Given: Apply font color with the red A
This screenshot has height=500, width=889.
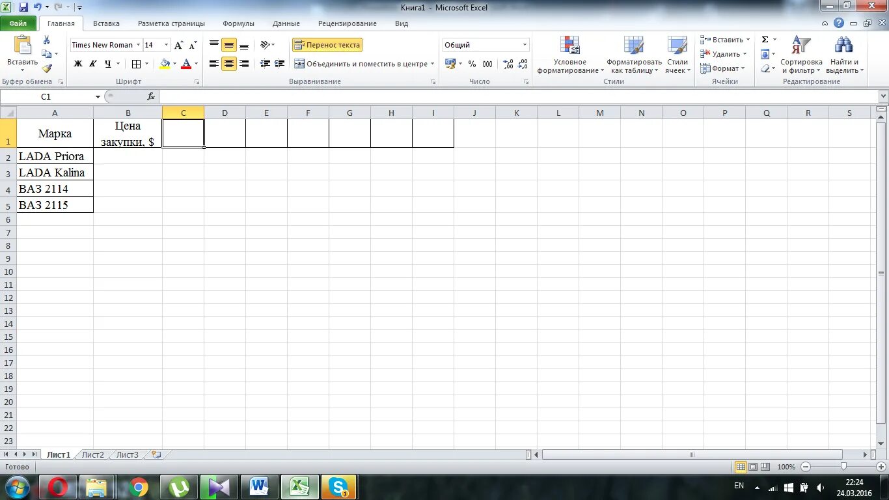Looking at the screenshot, I should coord(186,64).
